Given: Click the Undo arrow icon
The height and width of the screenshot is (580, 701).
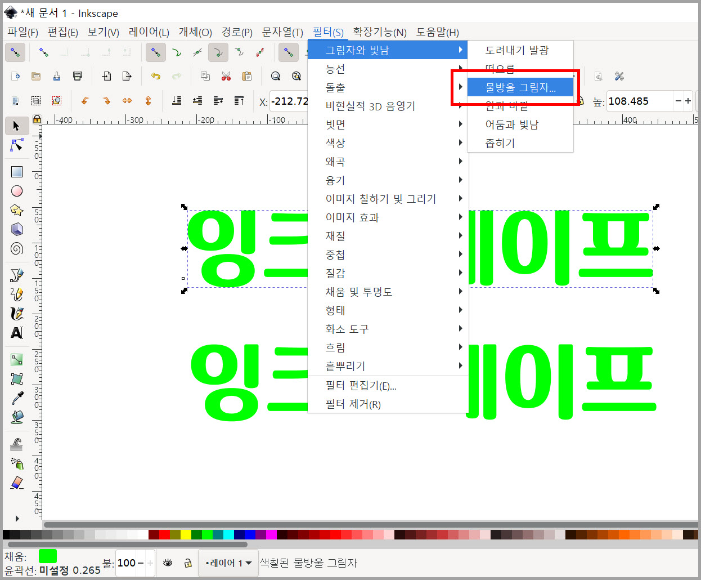Looking at the screenshot, I should pos(156,76).
